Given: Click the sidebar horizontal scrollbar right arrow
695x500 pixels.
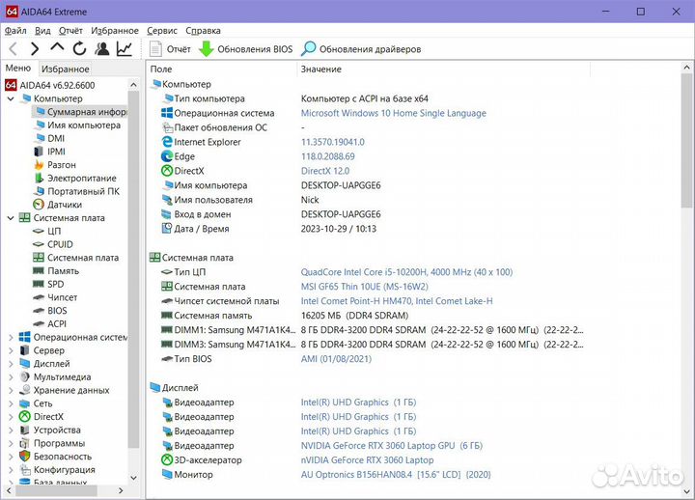Looking at the screenshot, I should click(121, 490).
